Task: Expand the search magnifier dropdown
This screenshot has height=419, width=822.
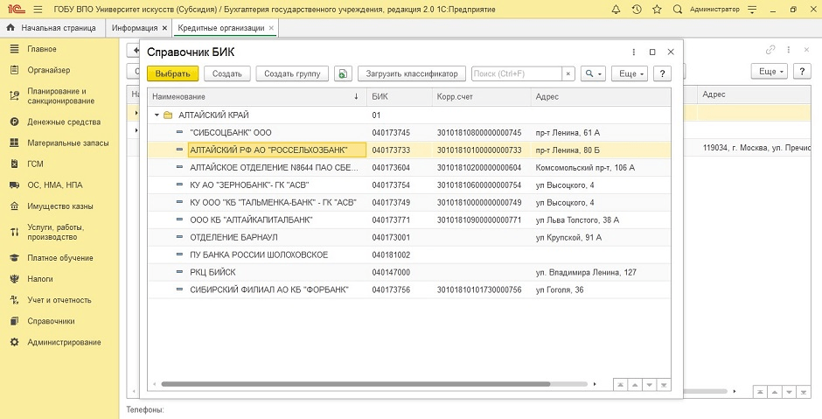Action: [x=593, y=74]
